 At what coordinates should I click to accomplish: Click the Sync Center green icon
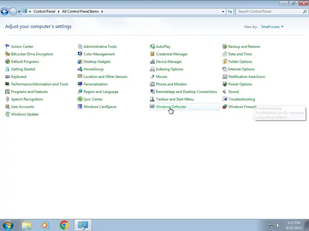point(80,99)
